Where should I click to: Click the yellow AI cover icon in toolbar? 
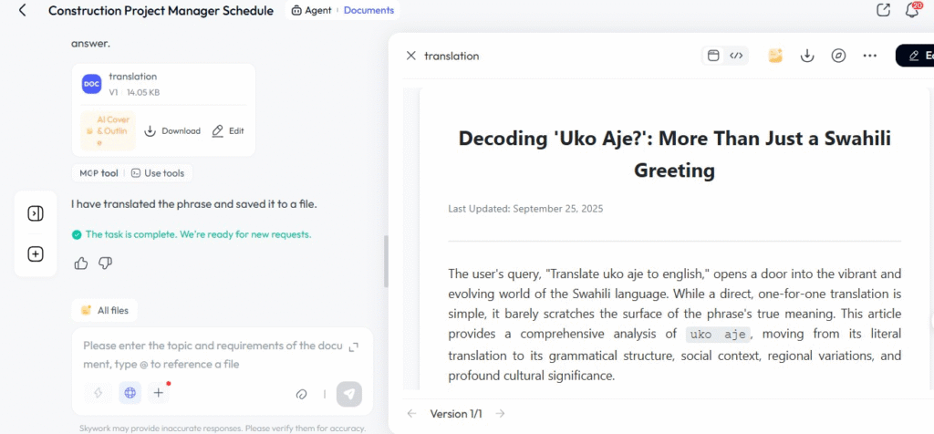(775, 56)
